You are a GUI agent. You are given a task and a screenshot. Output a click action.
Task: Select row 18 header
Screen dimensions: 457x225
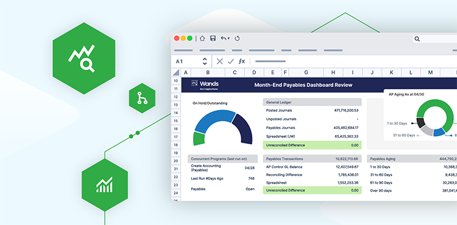175,145
